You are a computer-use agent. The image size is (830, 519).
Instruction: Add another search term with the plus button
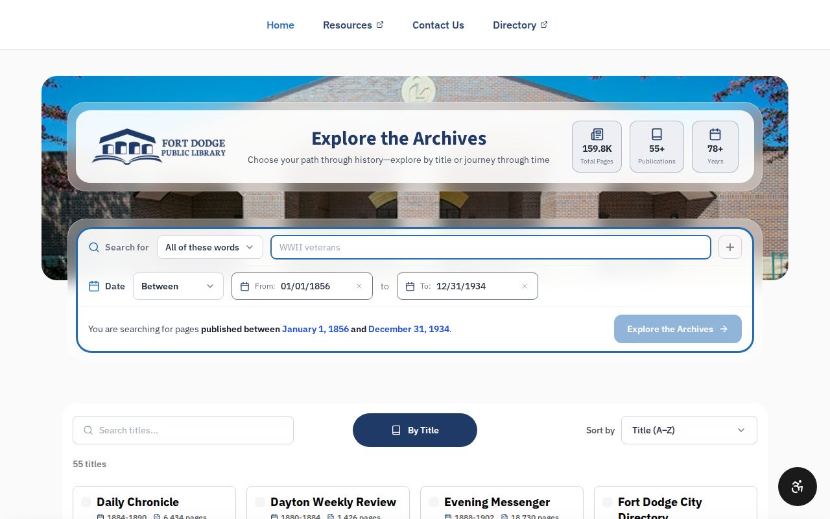pos(730,247)
